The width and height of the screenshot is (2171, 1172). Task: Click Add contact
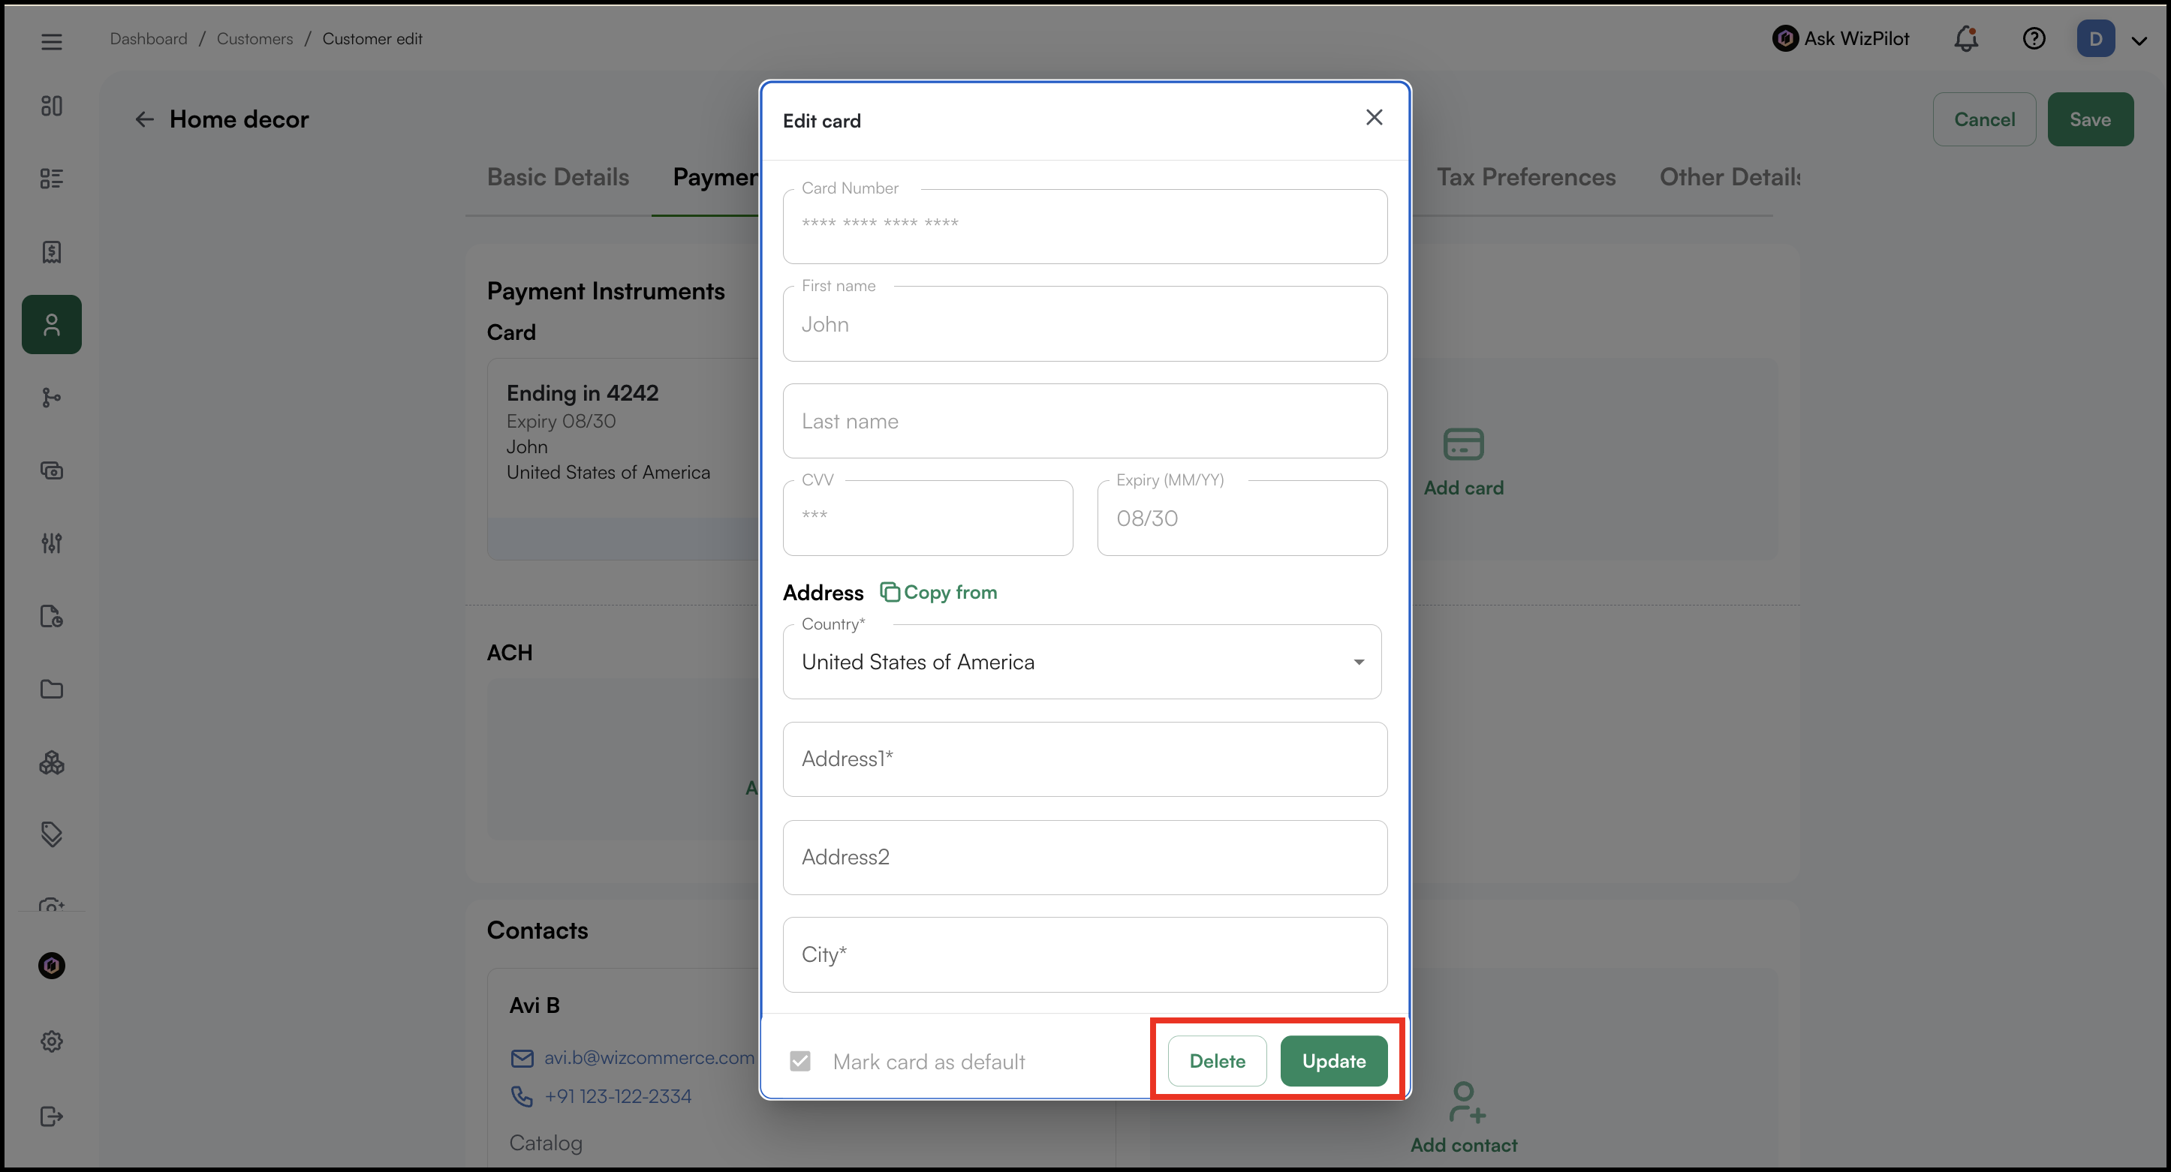1464,1118
